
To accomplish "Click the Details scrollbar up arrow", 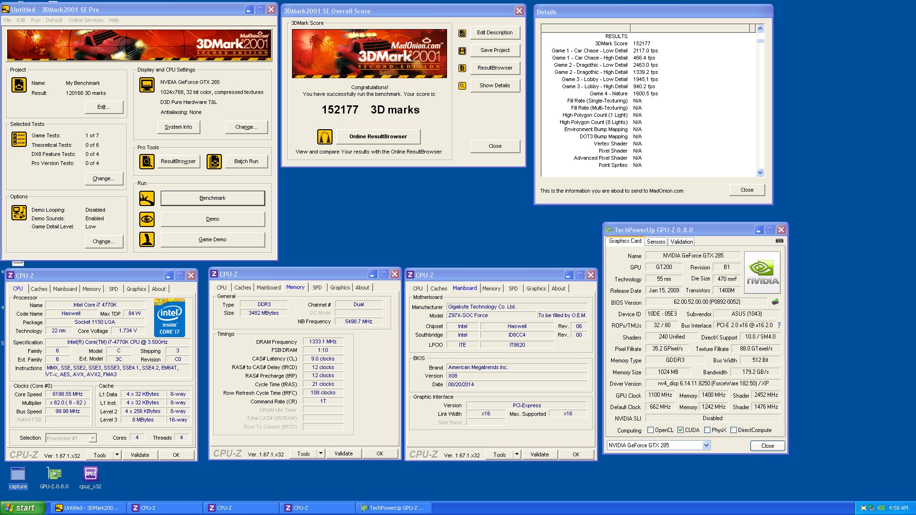I will tap(760, 28).
